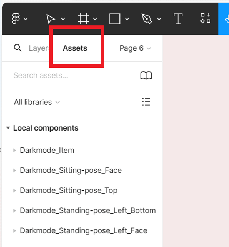Expand Darkmode_Sitting-pose_Face group
This screenshot has width=229, height=247.
15,170
